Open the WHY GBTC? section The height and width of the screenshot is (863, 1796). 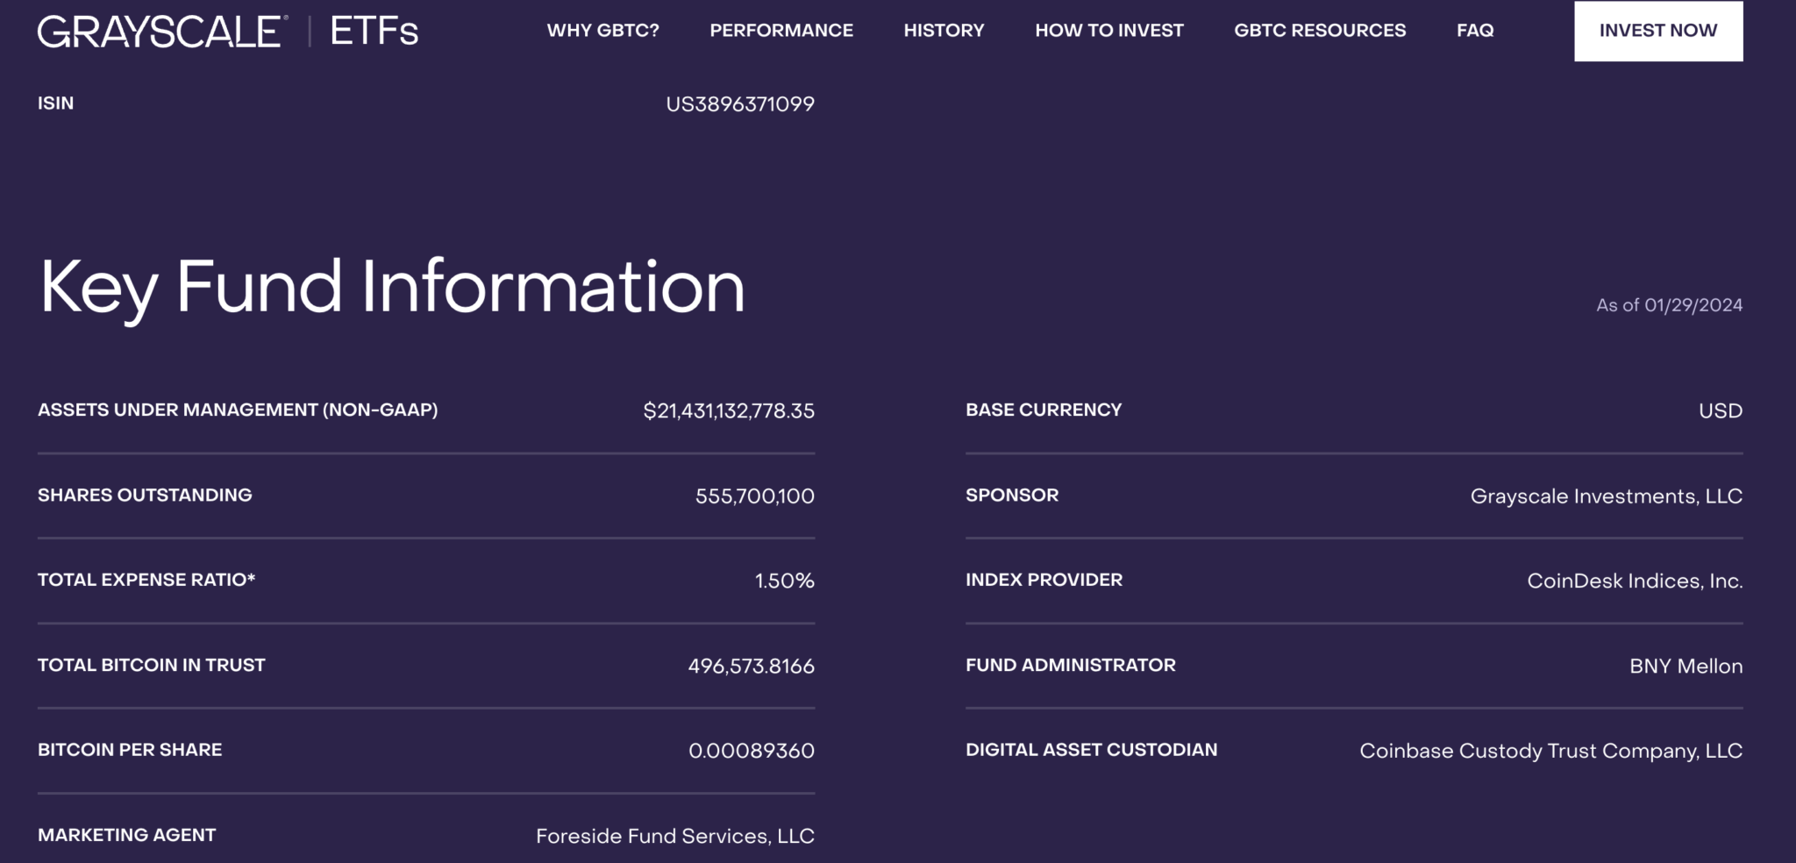point(602,31)
